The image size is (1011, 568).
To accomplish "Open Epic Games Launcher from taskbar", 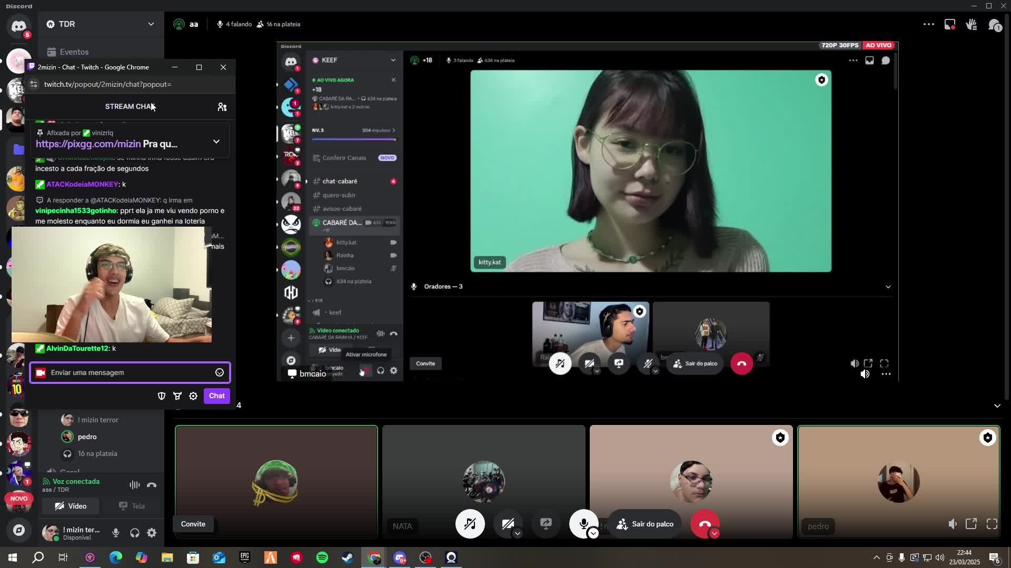I will [x=245, y=557].
